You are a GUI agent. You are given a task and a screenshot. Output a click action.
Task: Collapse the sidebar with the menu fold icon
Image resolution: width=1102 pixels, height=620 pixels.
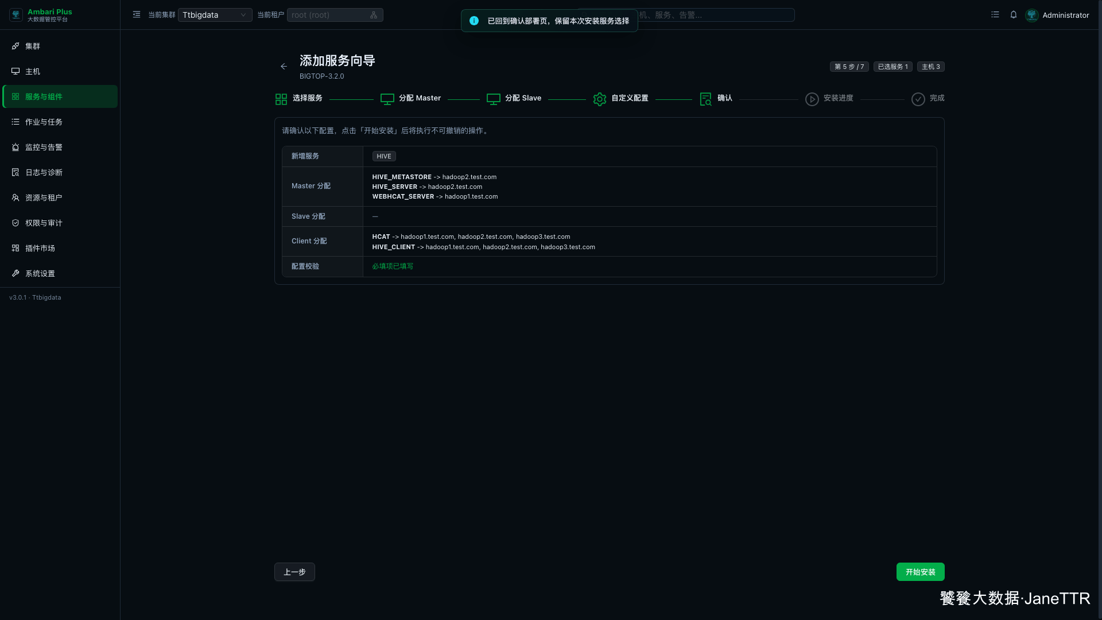tap(137, 15)
